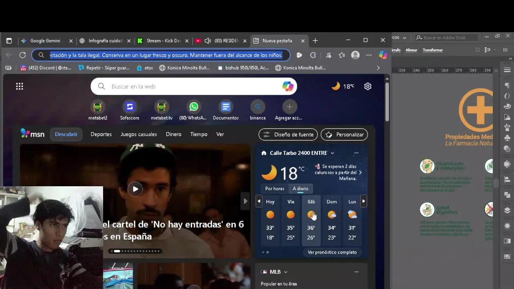Open Illustrator Swatches panel icon

[x=507, y=256]
